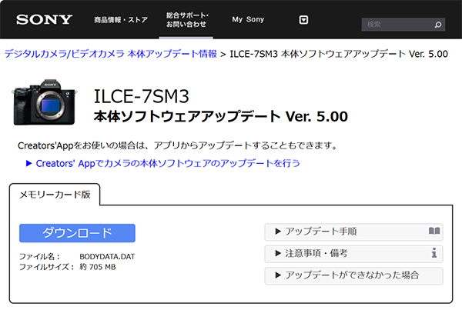Click the ILCE-7SM3 camera thumbnail image

(x=44, y=102)
